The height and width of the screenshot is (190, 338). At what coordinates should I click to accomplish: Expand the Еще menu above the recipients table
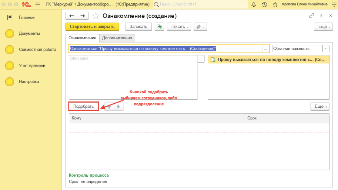(x=319, y=107)
